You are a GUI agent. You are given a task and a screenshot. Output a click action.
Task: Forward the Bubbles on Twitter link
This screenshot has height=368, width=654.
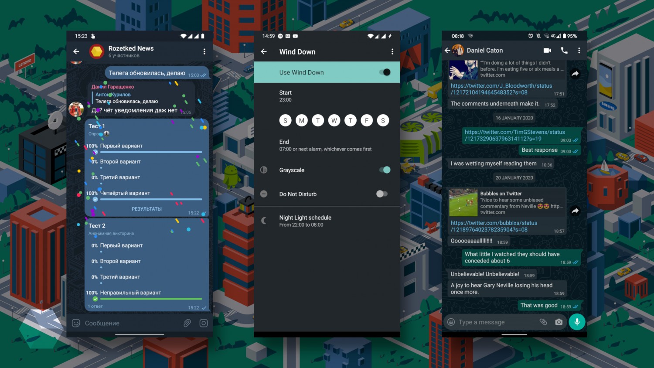click(575, 211)
